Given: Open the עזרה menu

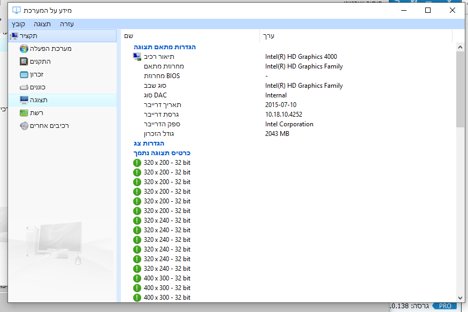Looking at the screenshot, I should pyautogui.click(x=66, y=24).
